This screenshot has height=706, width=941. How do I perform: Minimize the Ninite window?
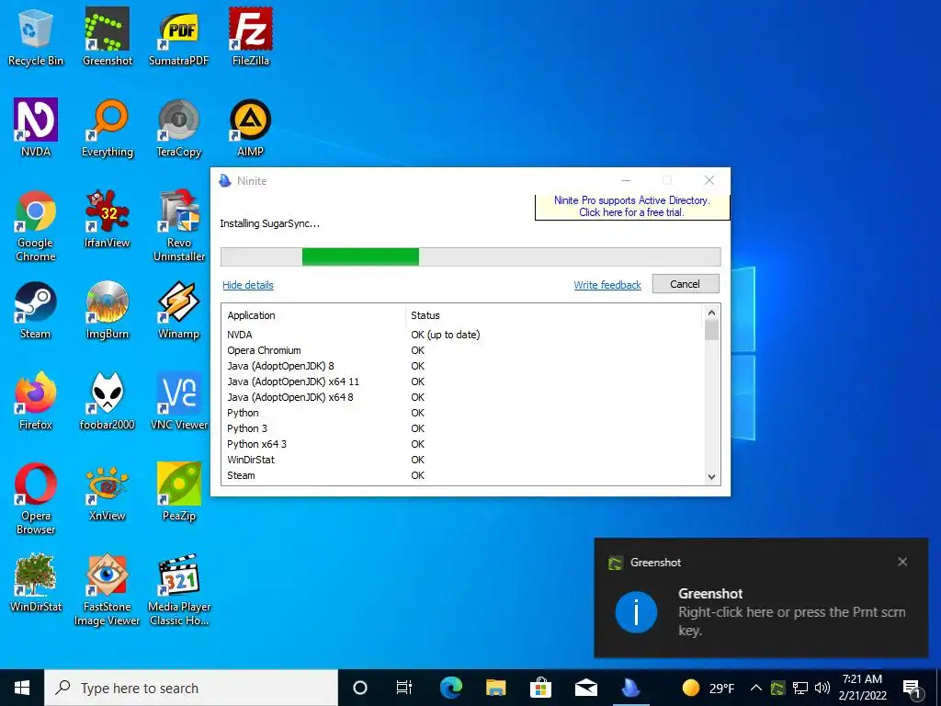625,180
